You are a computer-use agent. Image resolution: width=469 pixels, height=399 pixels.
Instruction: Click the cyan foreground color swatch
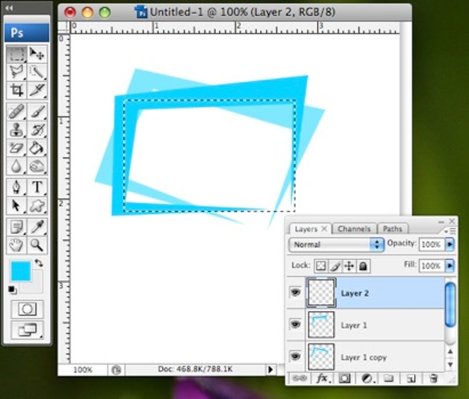pos(21,270)
